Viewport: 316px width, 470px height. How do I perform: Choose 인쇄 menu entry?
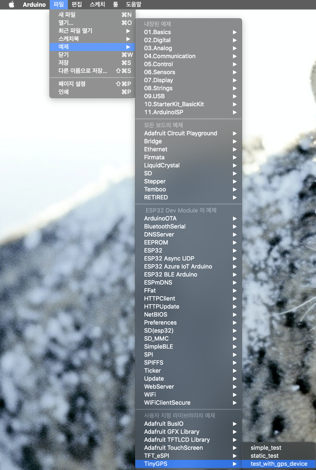click(x=93, y=92)
